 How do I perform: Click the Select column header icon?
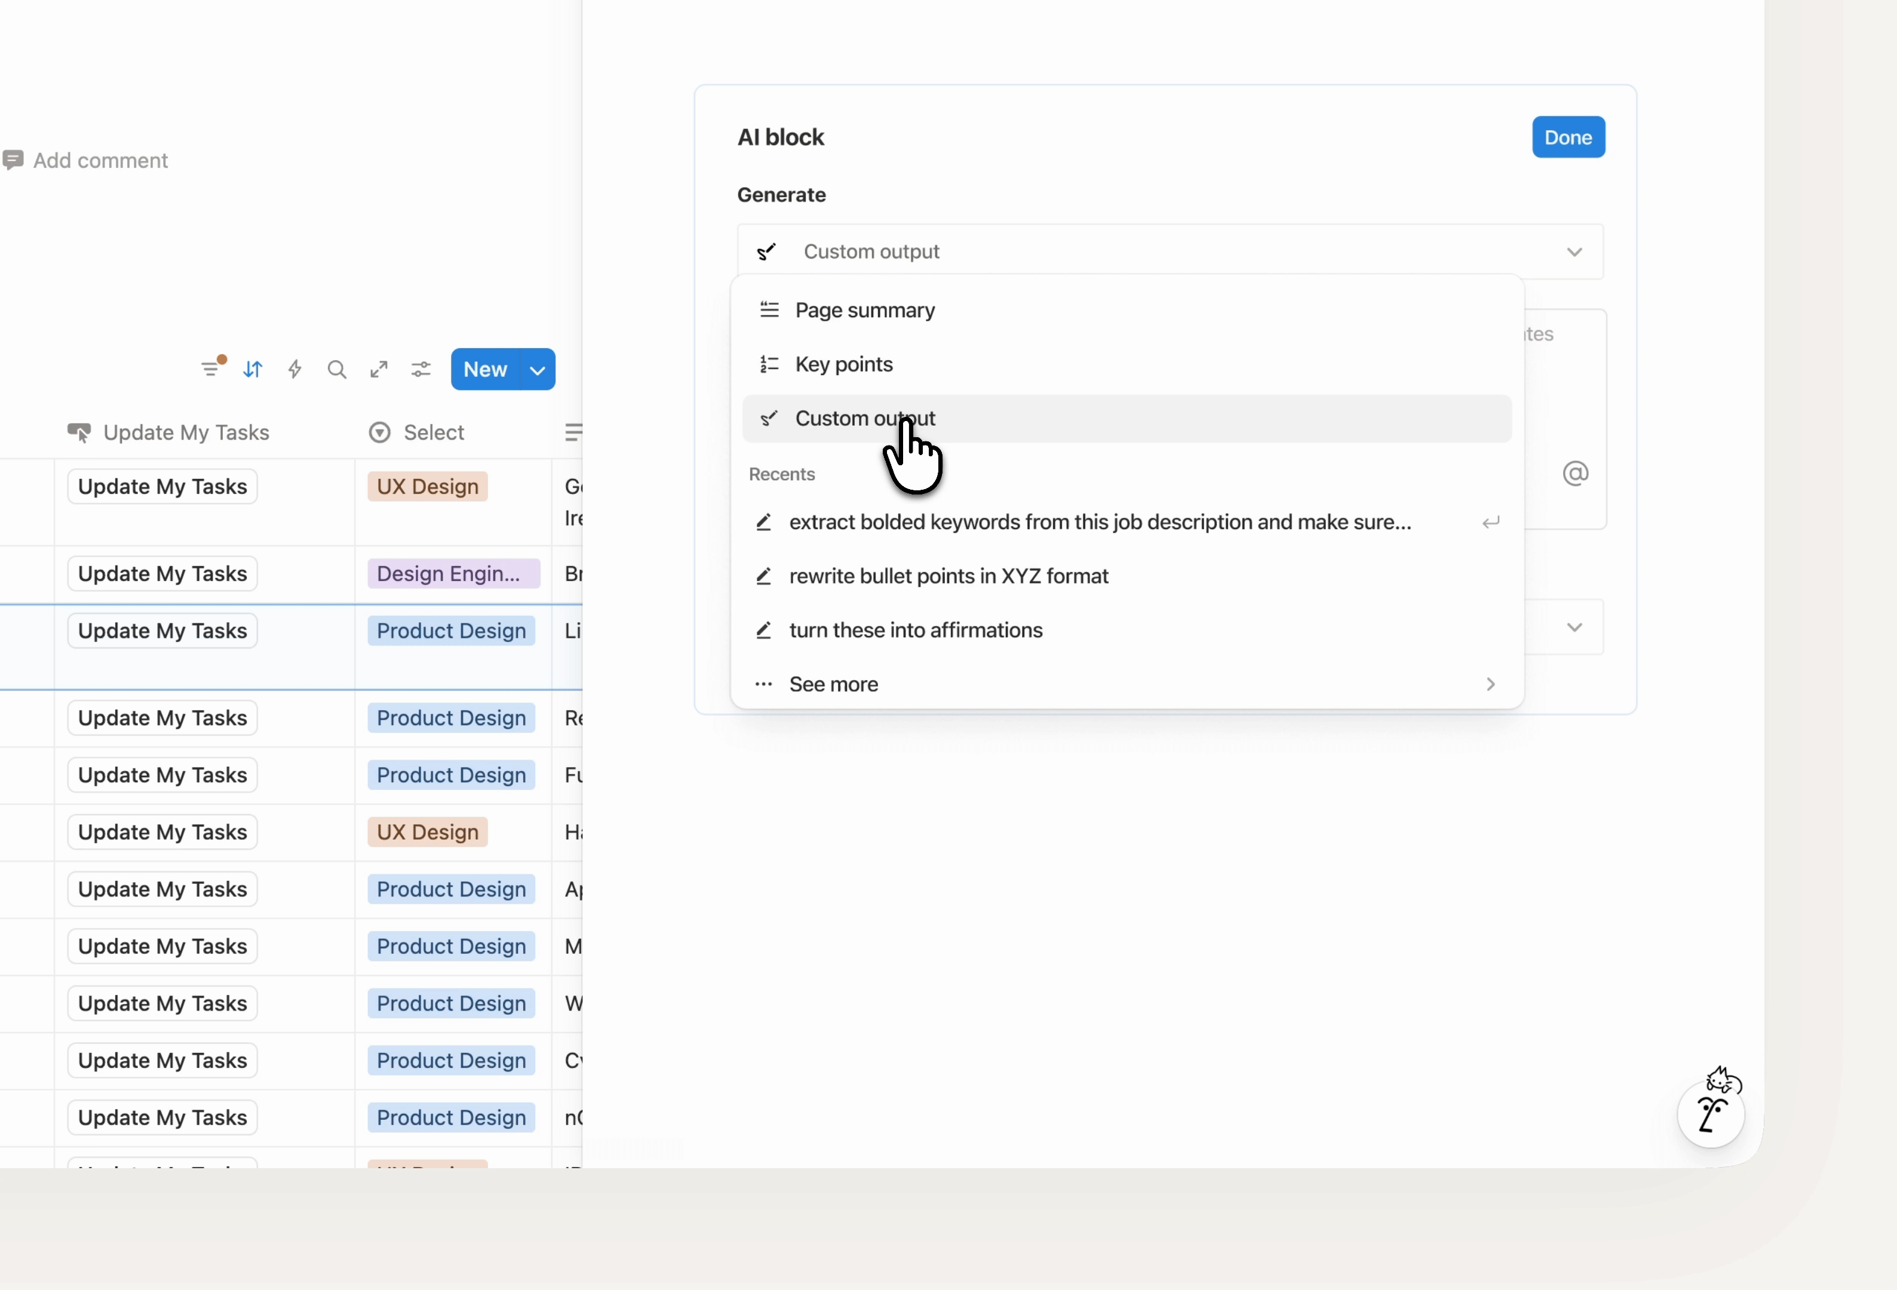point(379,432)
